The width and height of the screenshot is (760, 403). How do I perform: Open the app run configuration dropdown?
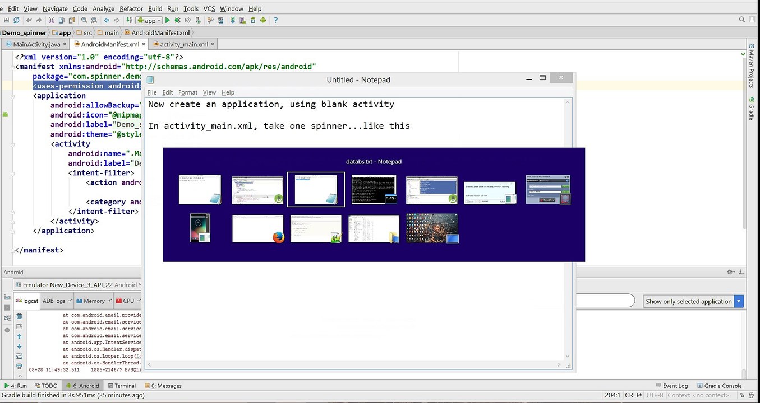point(149,20)
